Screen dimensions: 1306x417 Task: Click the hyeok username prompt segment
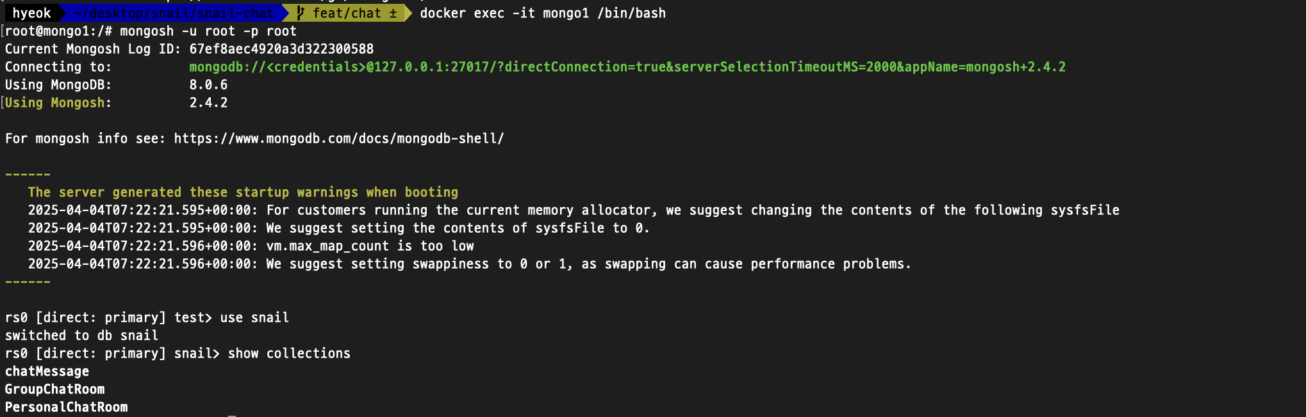(x=31, y=13)
